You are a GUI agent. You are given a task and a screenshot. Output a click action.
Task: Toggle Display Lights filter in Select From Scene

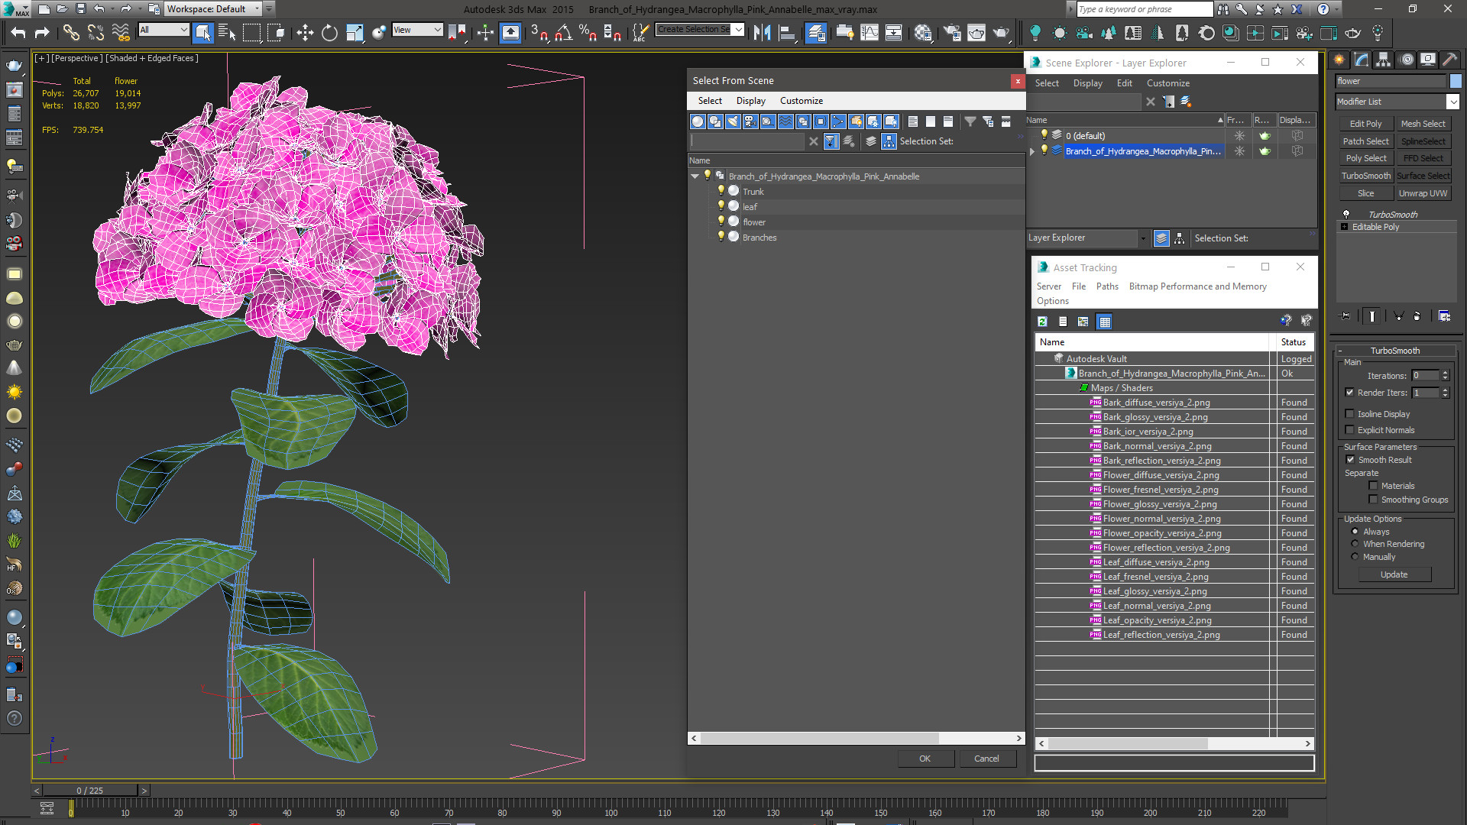pyautogui.click(x=733, y=121)
